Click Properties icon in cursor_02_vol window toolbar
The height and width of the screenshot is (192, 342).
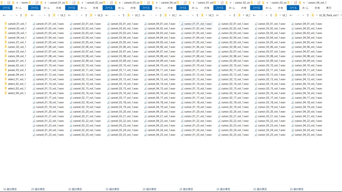tap(222, 3)
